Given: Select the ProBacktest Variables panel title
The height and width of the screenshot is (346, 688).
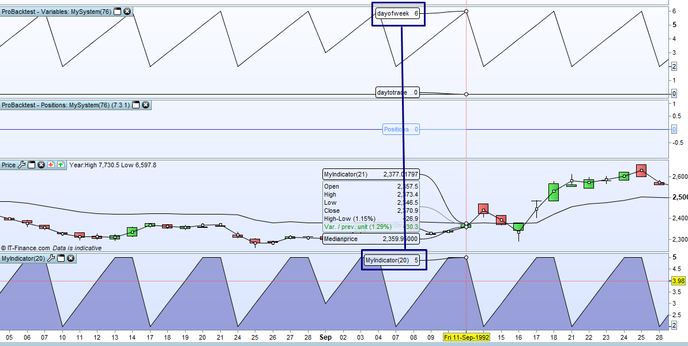Looking at the screenshot, I should (56, 12).
